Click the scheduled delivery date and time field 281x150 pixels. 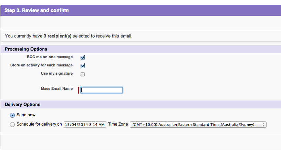click(85, 125)
